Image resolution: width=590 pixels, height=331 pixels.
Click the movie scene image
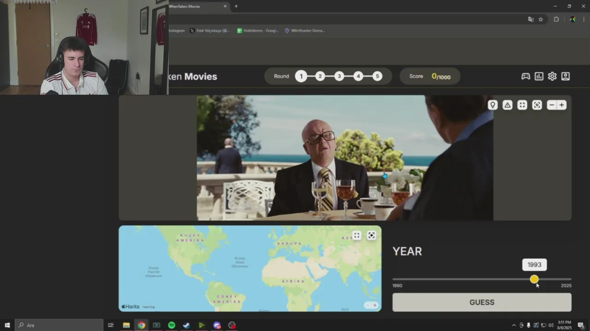[345, 158]
